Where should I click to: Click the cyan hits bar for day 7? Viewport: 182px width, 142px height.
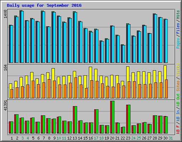pos(44,37)
